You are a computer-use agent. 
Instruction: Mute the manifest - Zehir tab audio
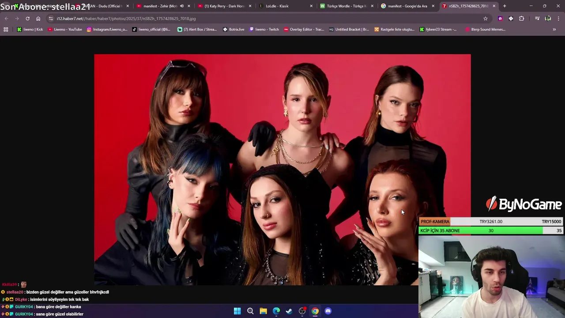[x=181, y=6]
